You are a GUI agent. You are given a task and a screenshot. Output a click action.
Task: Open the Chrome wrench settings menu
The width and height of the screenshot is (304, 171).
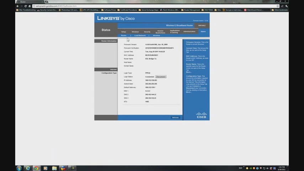coord(286,6)
